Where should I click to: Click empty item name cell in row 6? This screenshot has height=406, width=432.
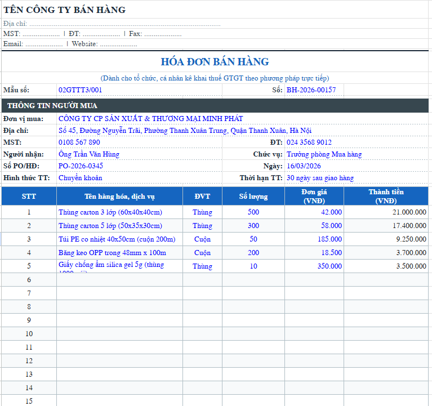click(x=119, y=280)
